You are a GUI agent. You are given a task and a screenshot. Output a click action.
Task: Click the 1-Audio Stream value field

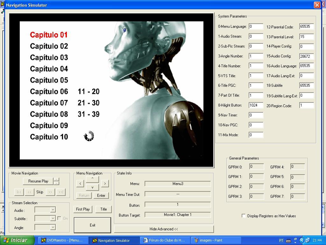click(256, 36)
